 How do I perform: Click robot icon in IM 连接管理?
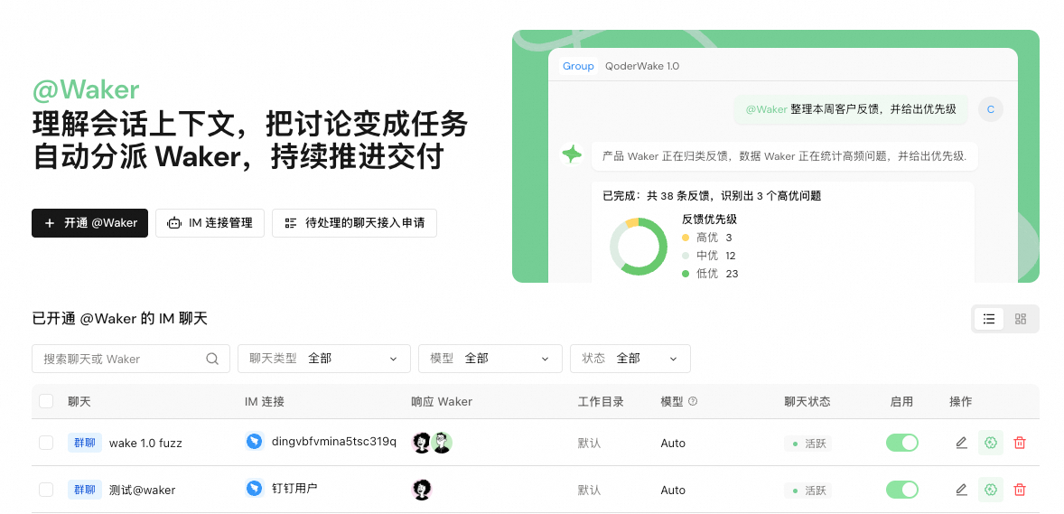(174, 223)
